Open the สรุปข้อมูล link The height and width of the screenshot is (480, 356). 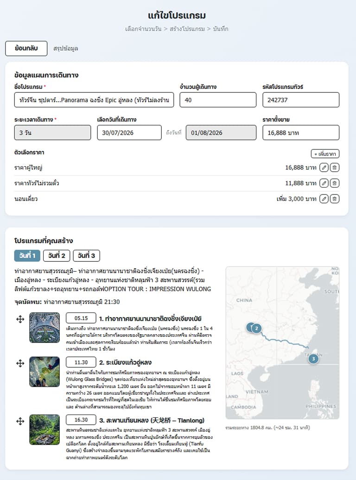coord(66,48)
